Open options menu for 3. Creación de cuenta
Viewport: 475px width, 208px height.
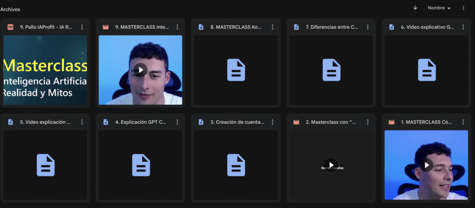pos(273,122)
